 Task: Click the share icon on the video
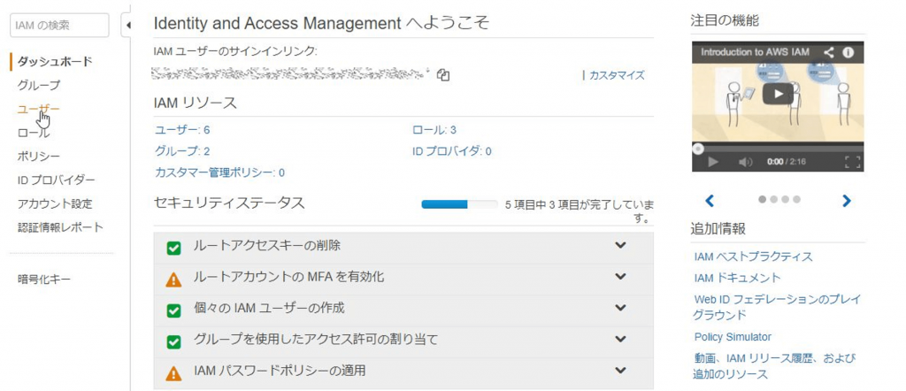[x=828, y=52]
